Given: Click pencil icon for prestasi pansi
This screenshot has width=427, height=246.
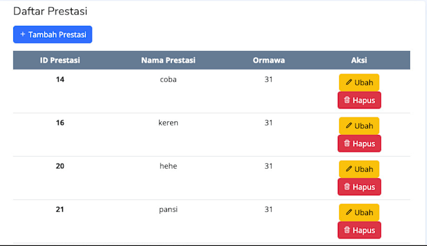Looking at the screenshot, I should point(349,212).
